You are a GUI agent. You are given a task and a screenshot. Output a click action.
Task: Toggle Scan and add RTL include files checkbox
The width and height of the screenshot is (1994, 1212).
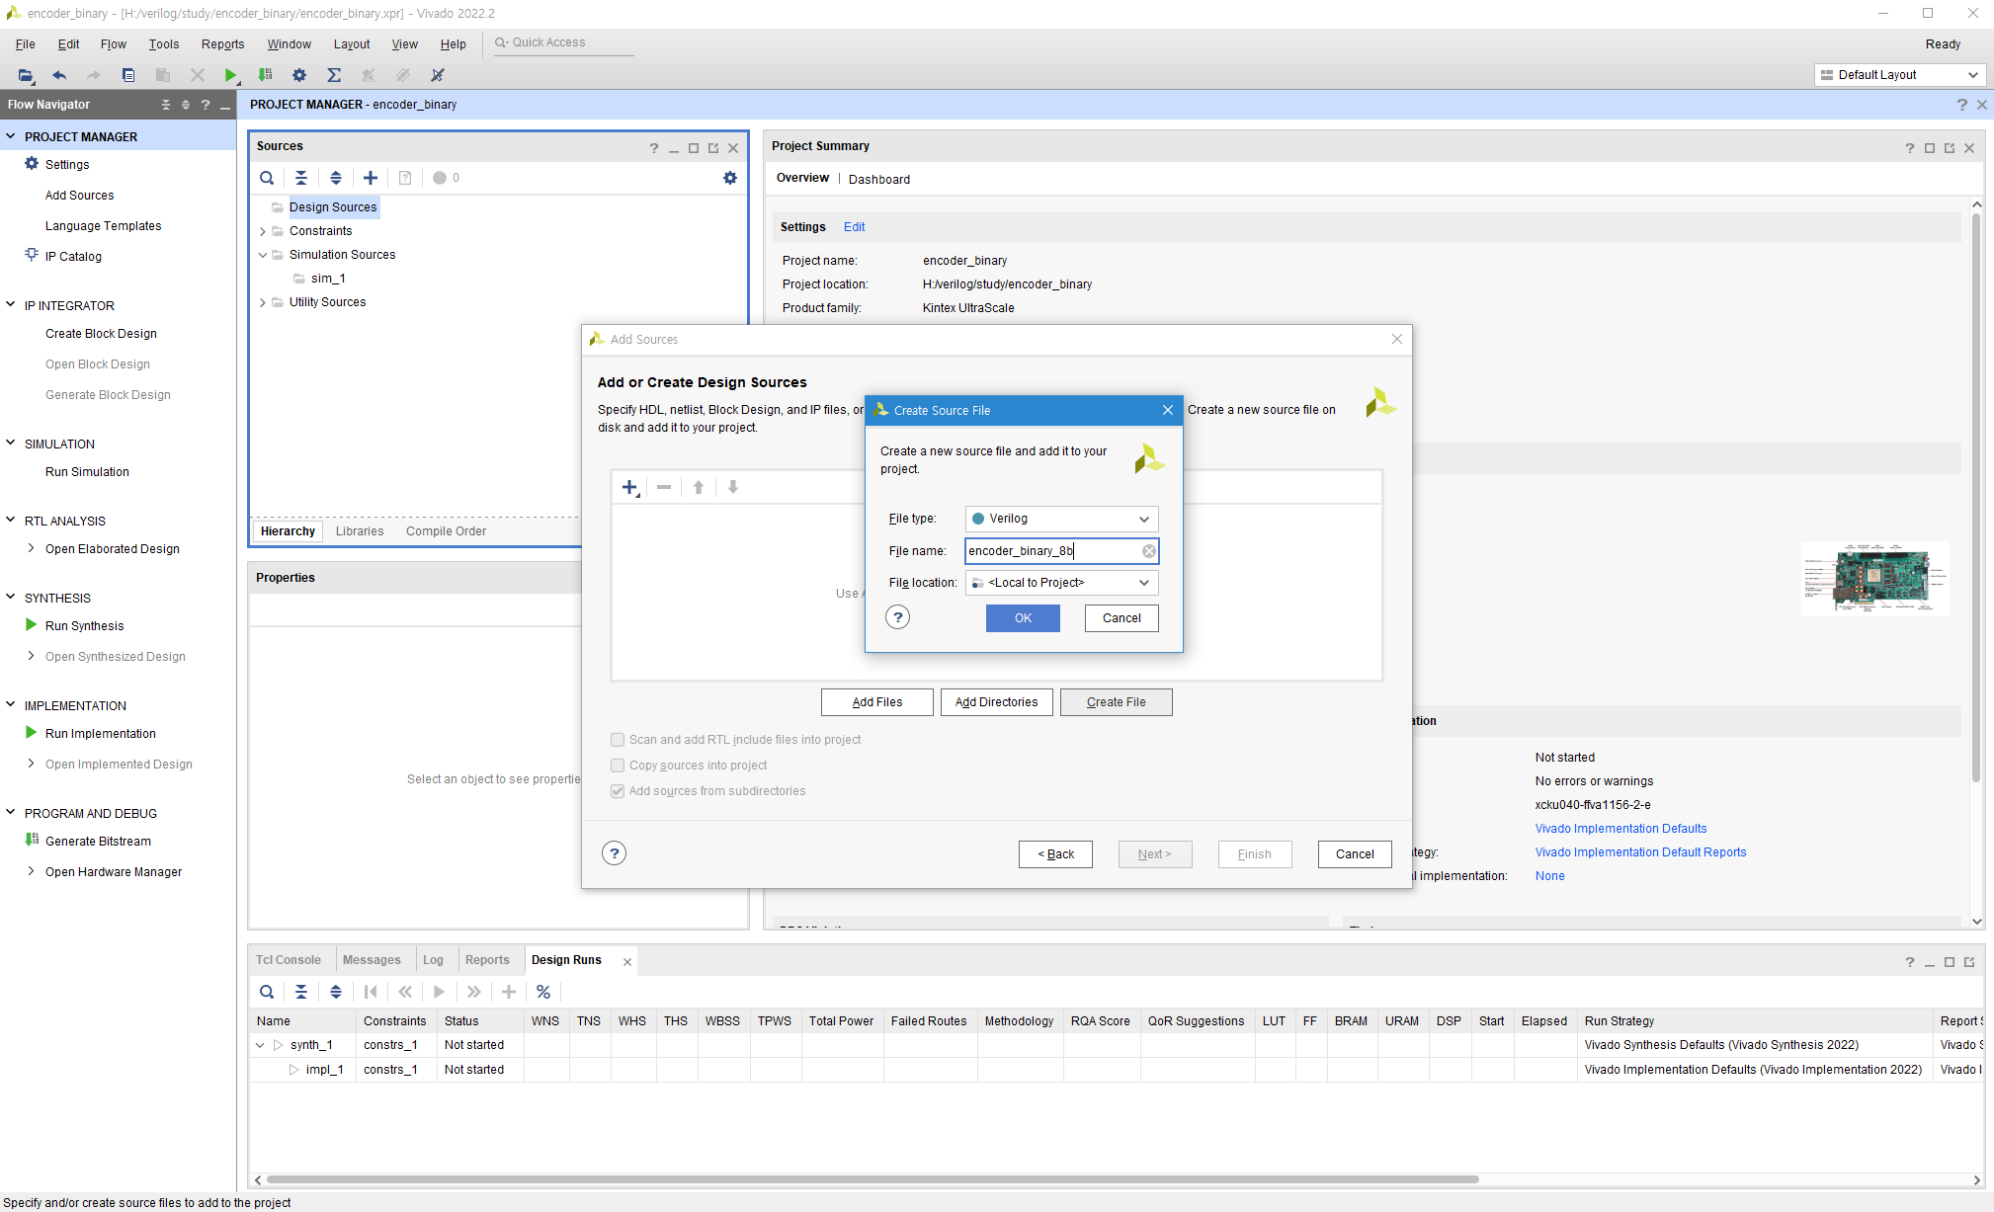tap(618, 740)
